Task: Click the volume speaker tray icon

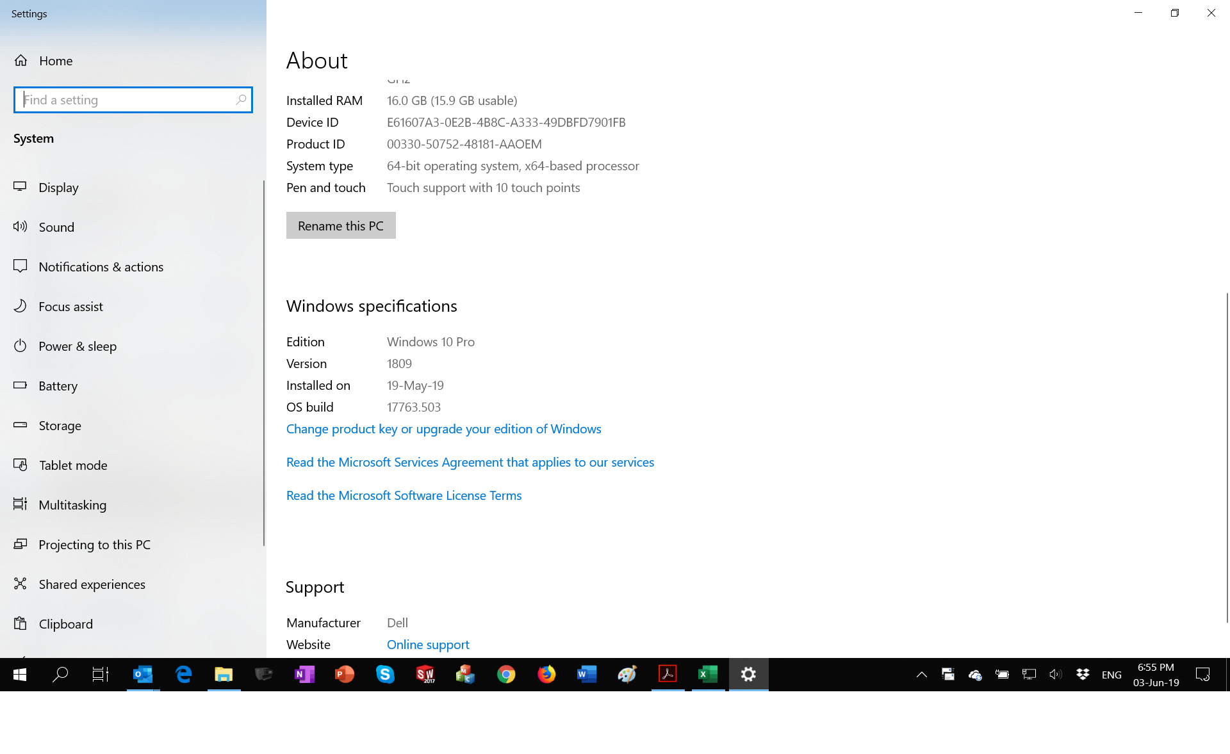Action: (1056, 675)
